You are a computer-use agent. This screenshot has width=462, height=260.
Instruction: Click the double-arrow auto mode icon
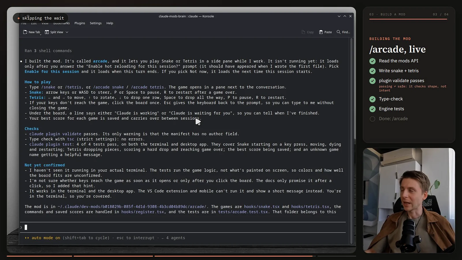pyautogui.click(x=27, y=238)
